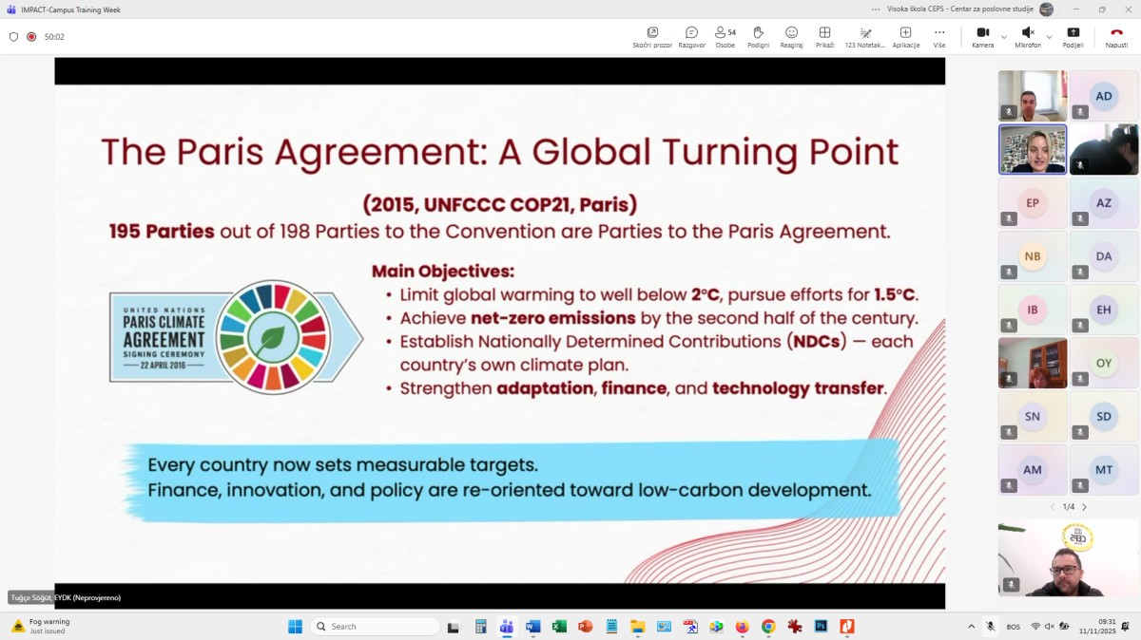Show the Osobe participants list
Screen dimensions: 1141x640
coord(725,36)
